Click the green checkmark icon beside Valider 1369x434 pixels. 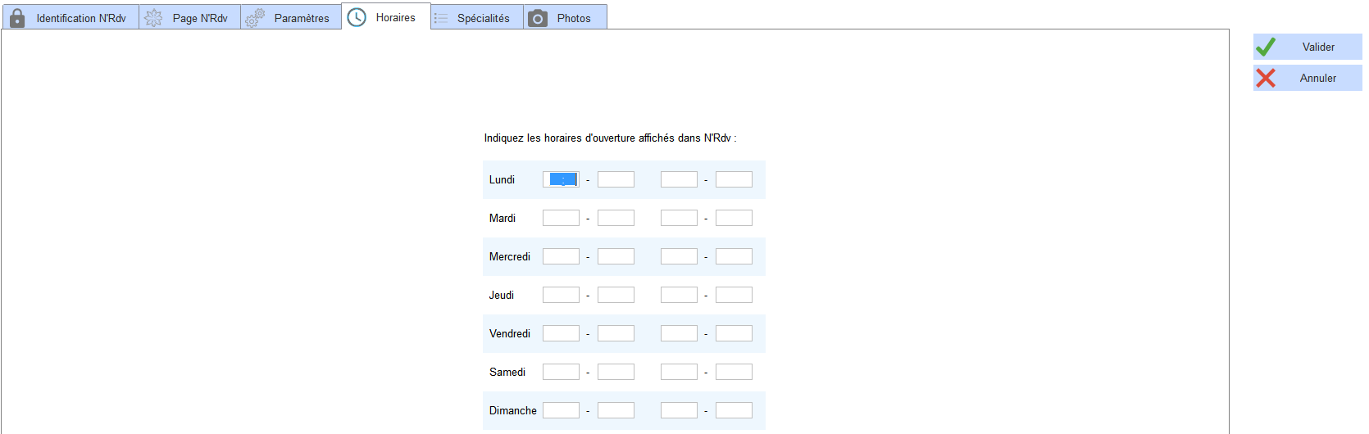coord(1266,47)
